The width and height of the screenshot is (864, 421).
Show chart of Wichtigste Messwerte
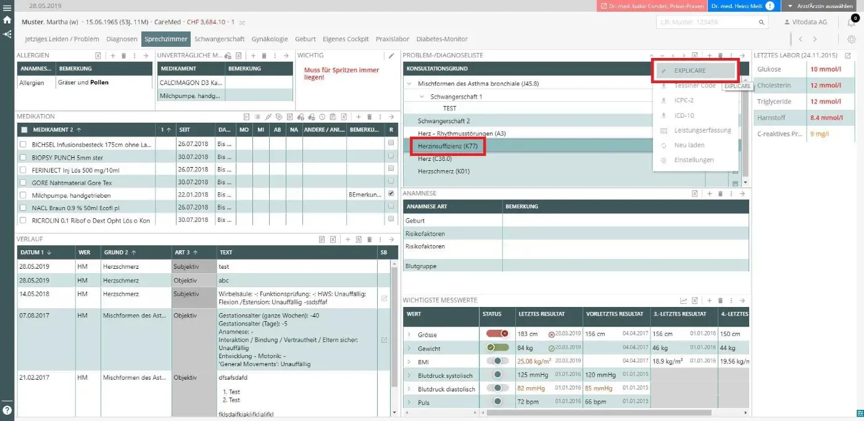684,301
